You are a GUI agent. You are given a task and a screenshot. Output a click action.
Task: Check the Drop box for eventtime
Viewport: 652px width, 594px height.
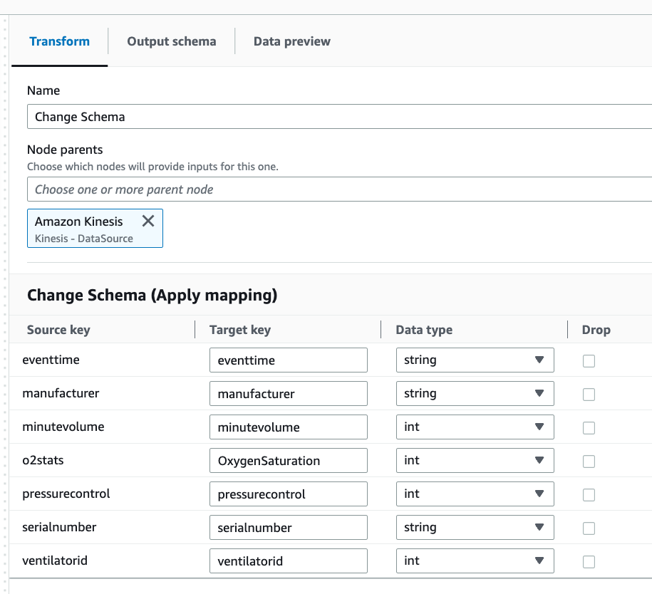tap(589, 361)
